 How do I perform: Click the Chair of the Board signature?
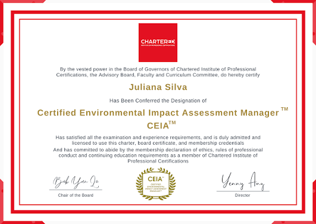(76, 182)
